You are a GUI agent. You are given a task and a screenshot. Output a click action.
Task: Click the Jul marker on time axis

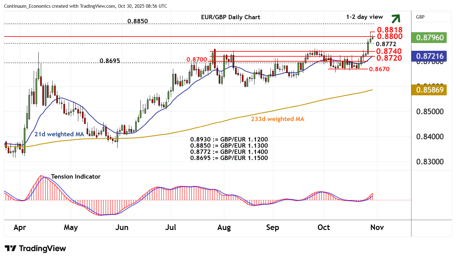(170, 227)
